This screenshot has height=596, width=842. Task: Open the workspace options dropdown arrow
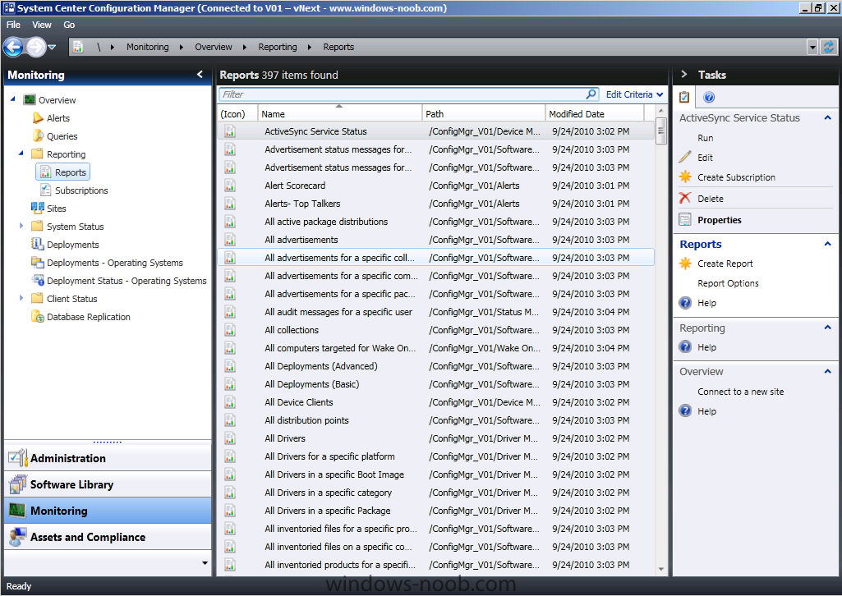click(x=205, y=563)
